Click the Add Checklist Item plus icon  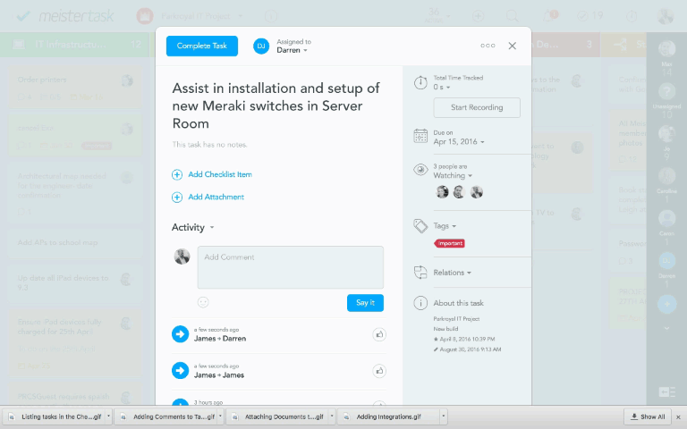tap(177, 174)
